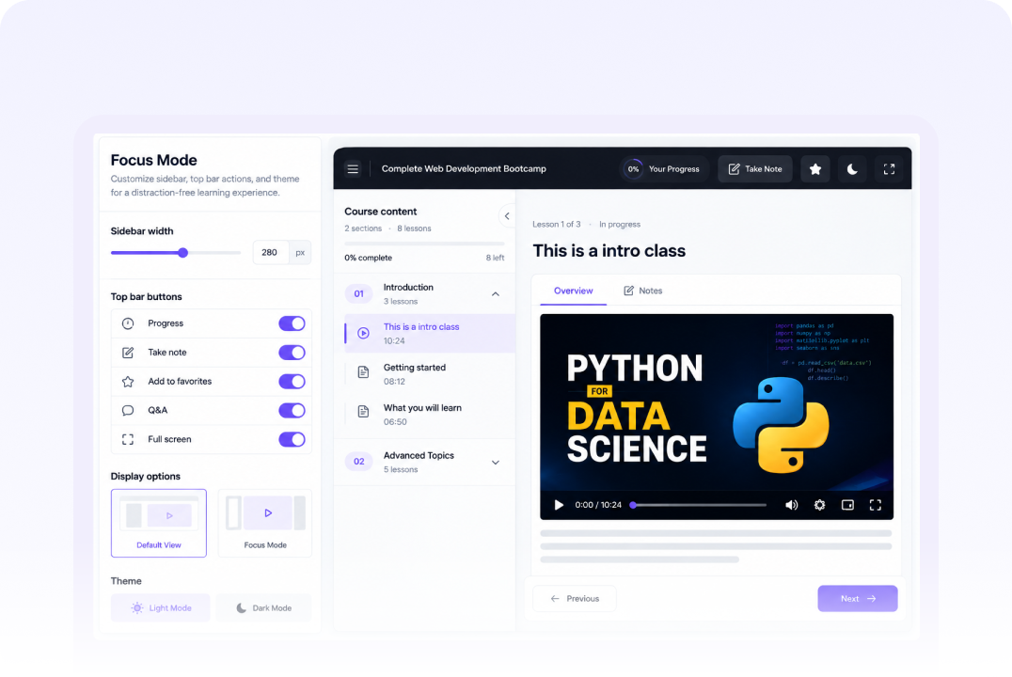Toggle the Progress top bar button switch
1012x677 pixels.
[x=292, y=323]
